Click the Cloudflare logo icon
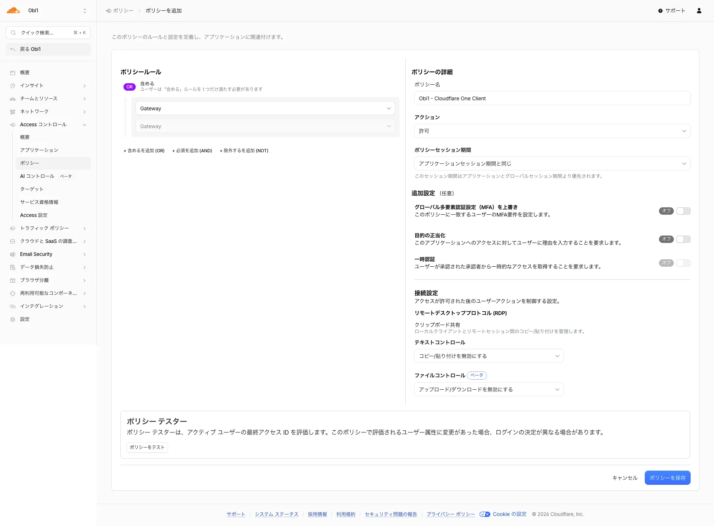The width and height of the screenshot is (714, 526). [x=13, y=10]
